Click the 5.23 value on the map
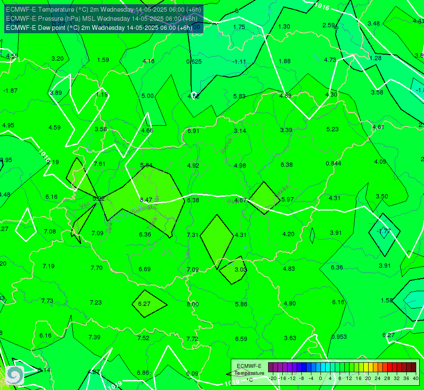Image resolution: width=424 pixels, height=390 pixels. (332, 130)
